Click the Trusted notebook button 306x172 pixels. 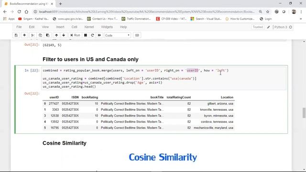coord(258,27)
